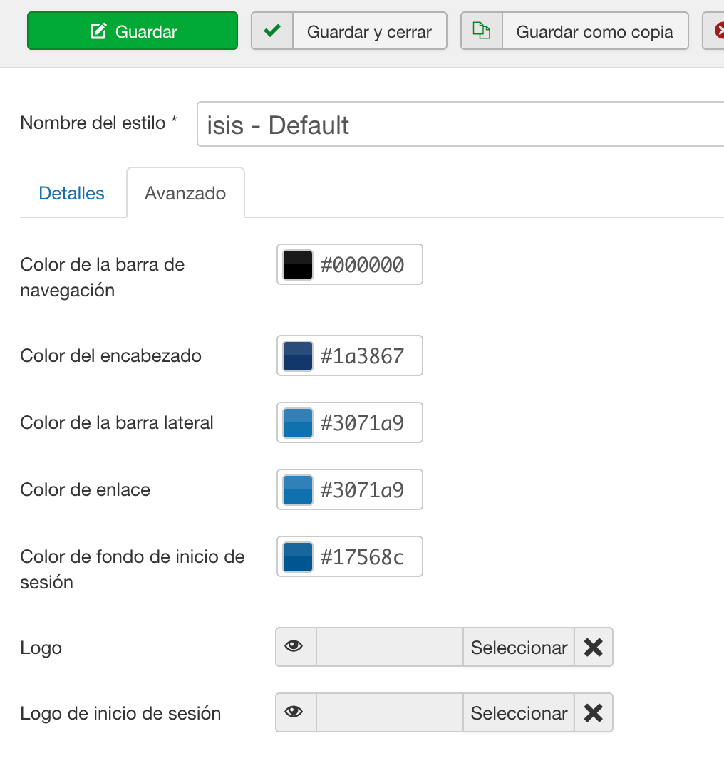
Task: Open sidebar color swatch (Color de la barra lateral)
Action: [297, 423]
